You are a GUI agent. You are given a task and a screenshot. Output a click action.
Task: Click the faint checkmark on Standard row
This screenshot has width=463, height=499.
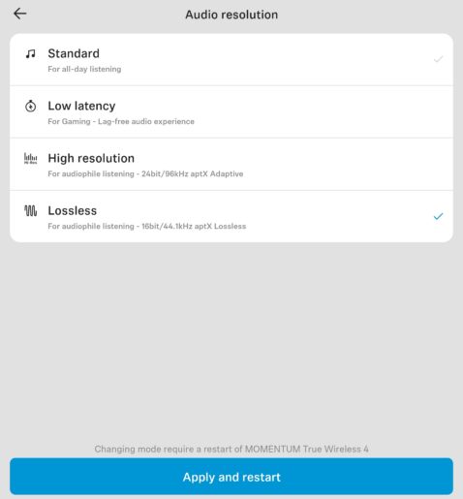click(438, 59)
